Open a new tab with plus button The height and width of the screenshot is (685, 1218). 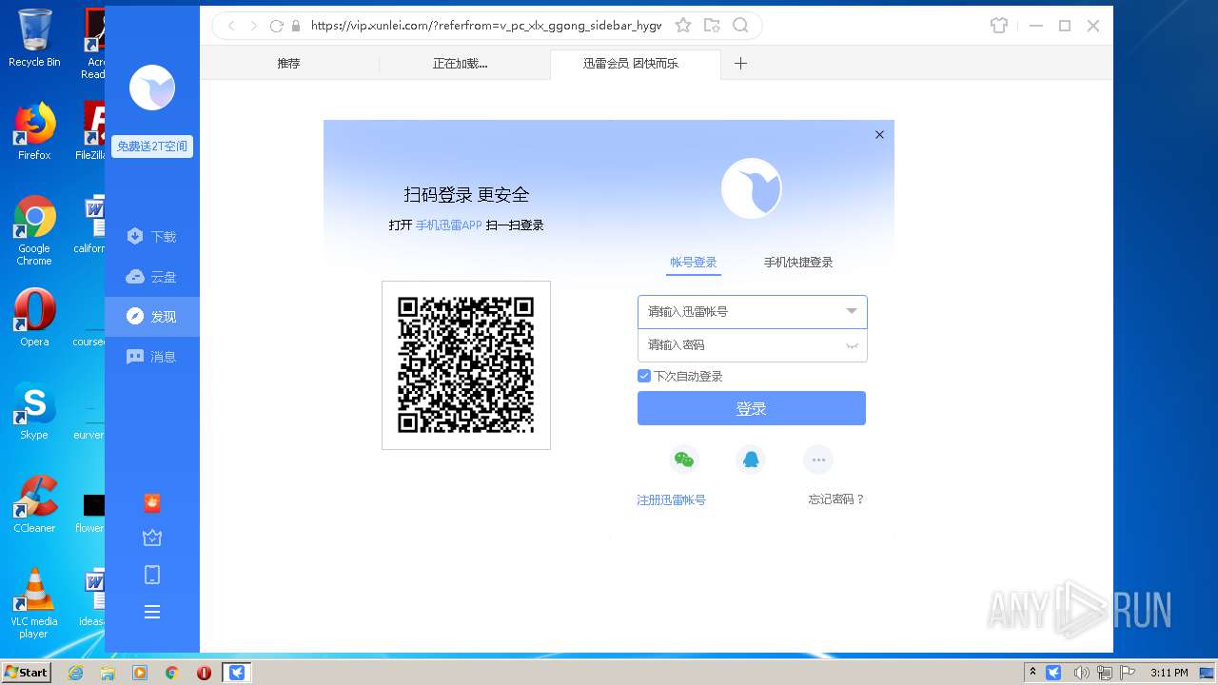point(740,64)
